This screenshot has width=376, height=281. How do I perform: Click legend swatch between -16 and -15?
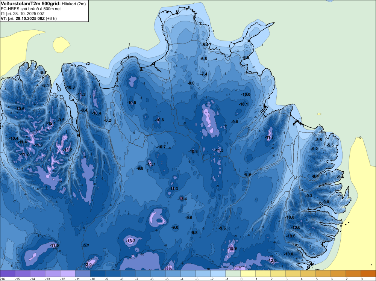pyautogui.click(x=8, y=273)
